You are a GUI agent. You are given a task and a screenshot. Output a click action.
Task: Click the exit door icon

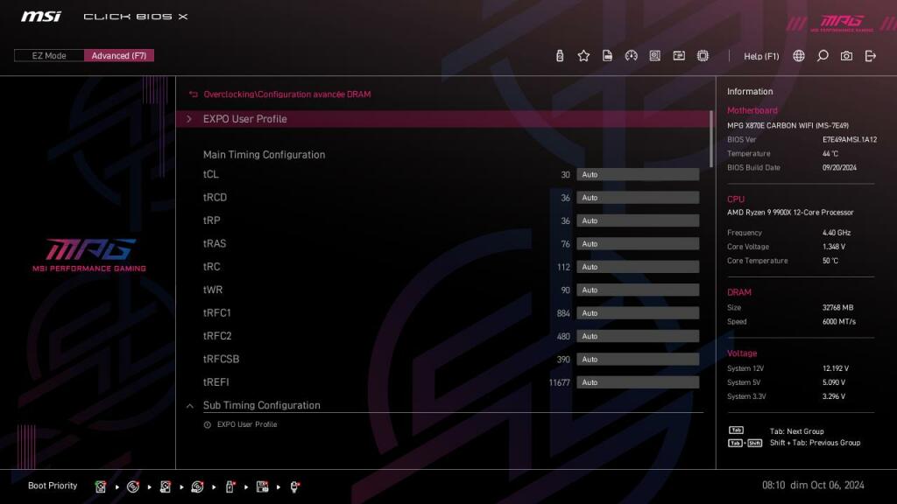click(870, 55)
